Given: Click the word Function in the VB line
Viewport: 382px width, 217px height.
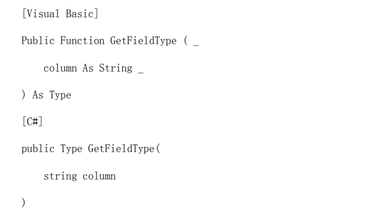Looking at the screenshot, I should (82, 41).
